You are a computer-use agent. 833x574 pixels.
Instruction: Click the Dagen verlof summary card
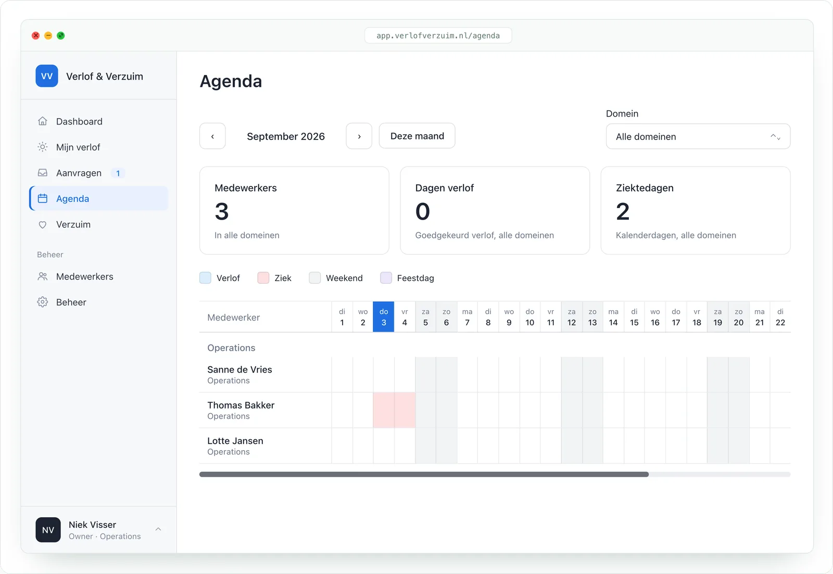tap(495, 210)
